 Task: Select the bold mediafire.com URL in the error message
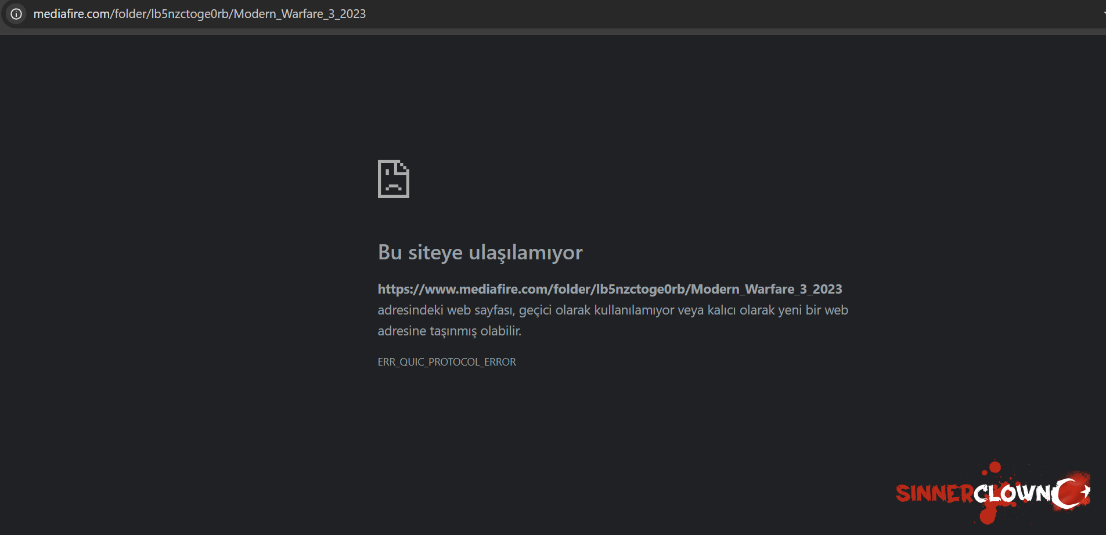[x=610, y=289]
